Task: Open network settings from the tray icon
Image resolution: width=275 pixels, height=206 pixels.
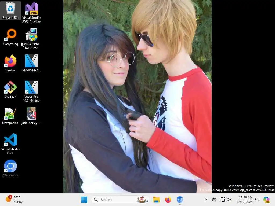Action: coord(223,200)
